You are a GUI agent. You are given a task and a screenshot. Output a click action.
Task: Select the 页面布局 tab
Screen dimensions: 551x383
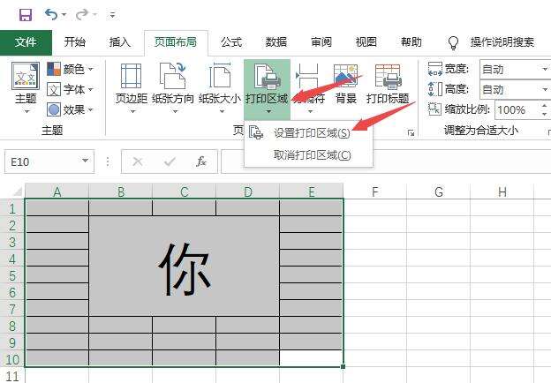(x=176, y=42)
